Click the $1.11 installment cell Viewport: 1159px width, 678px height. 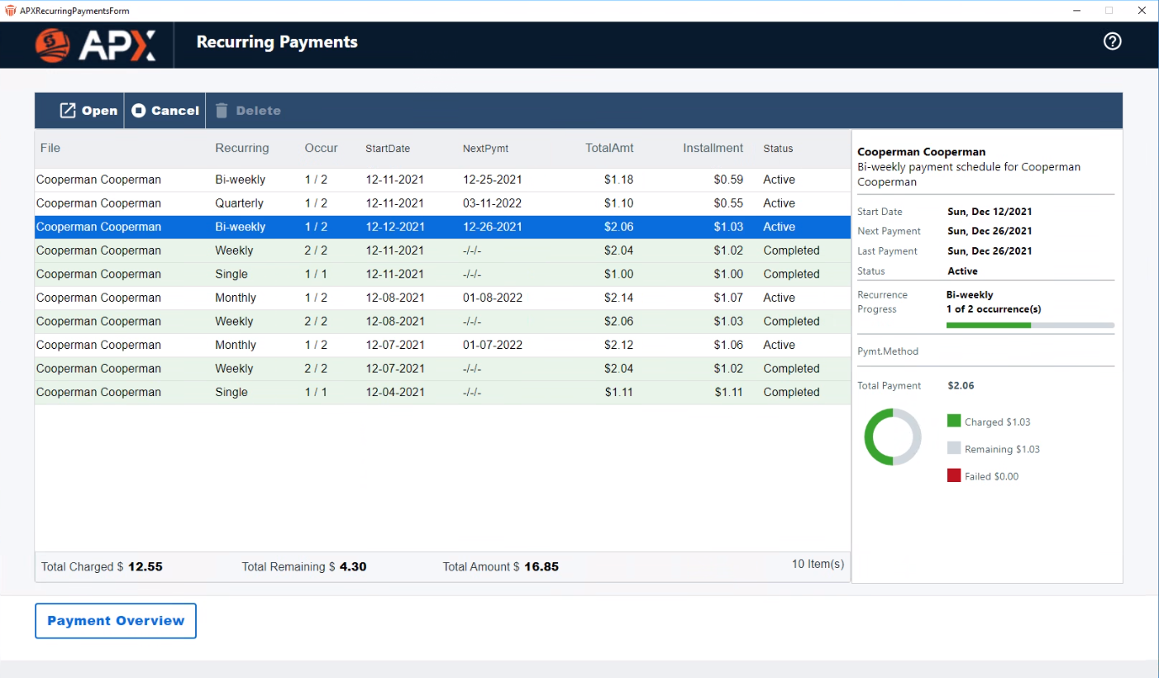click(x=728, y=392)
